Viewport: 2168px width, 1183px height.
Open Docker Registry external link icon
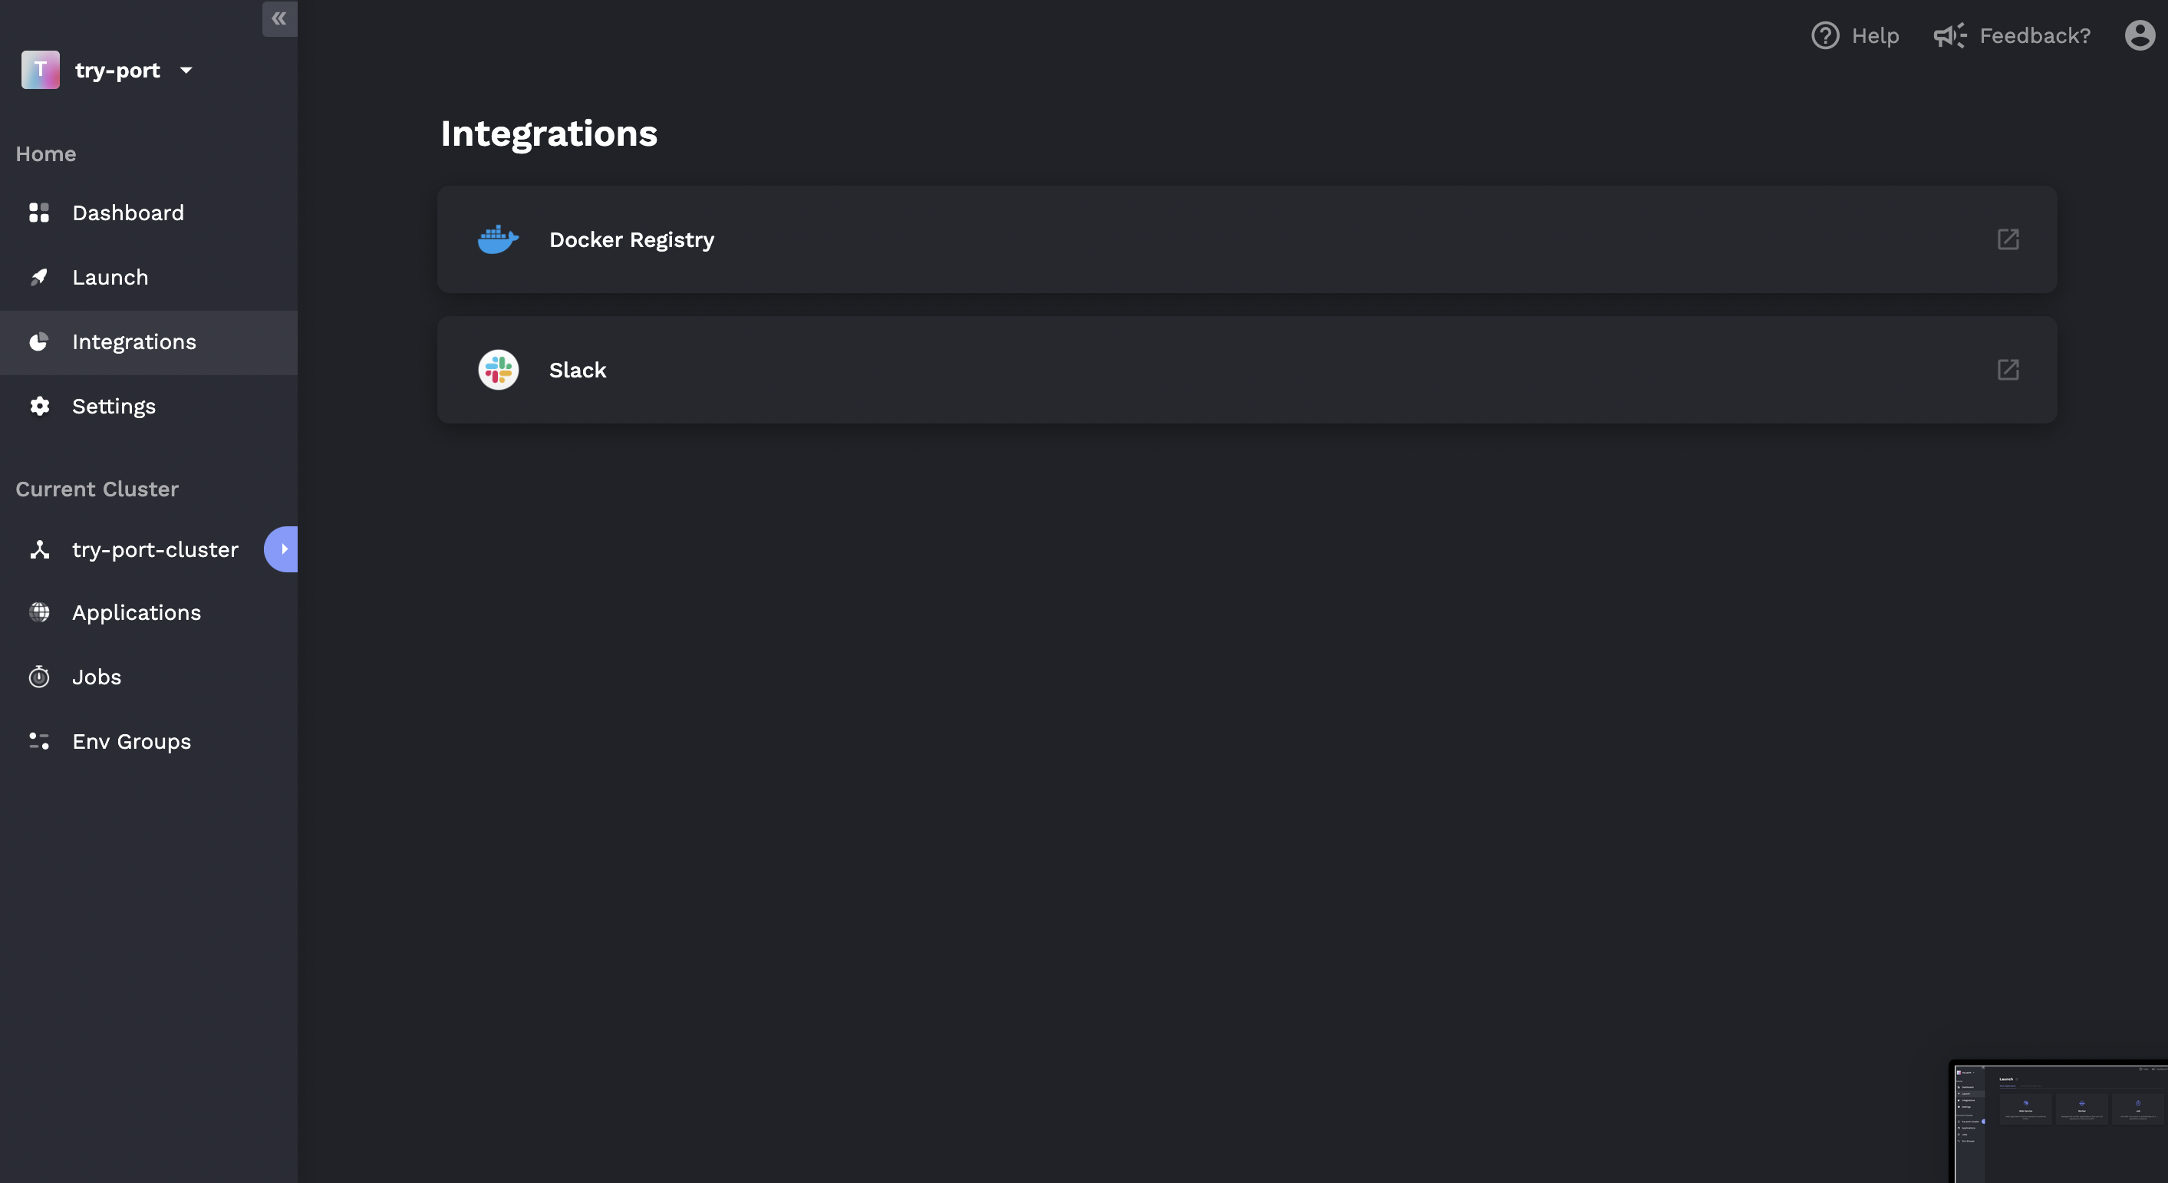(x=2008, y=240)
